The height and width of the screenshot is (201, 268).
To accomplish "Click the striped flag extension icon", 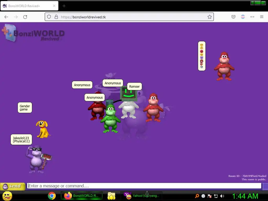I will [x=243, y=17].
